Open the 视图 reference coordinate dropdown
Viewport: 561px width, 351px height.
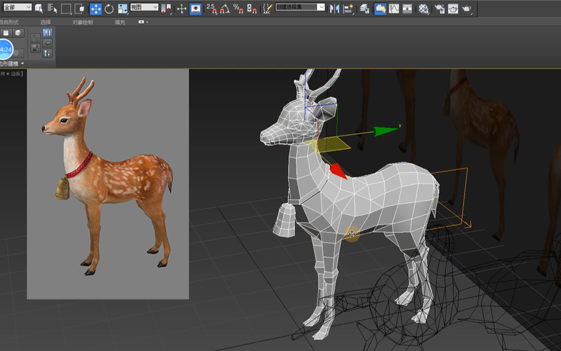144,7
